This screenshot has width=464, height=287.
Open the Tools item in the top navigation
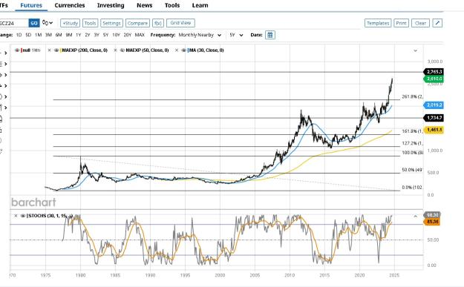(x=172, y=5)
